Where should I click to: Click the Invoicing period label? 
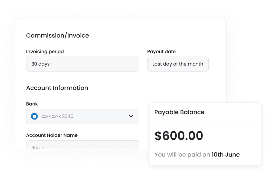(45, 51)
